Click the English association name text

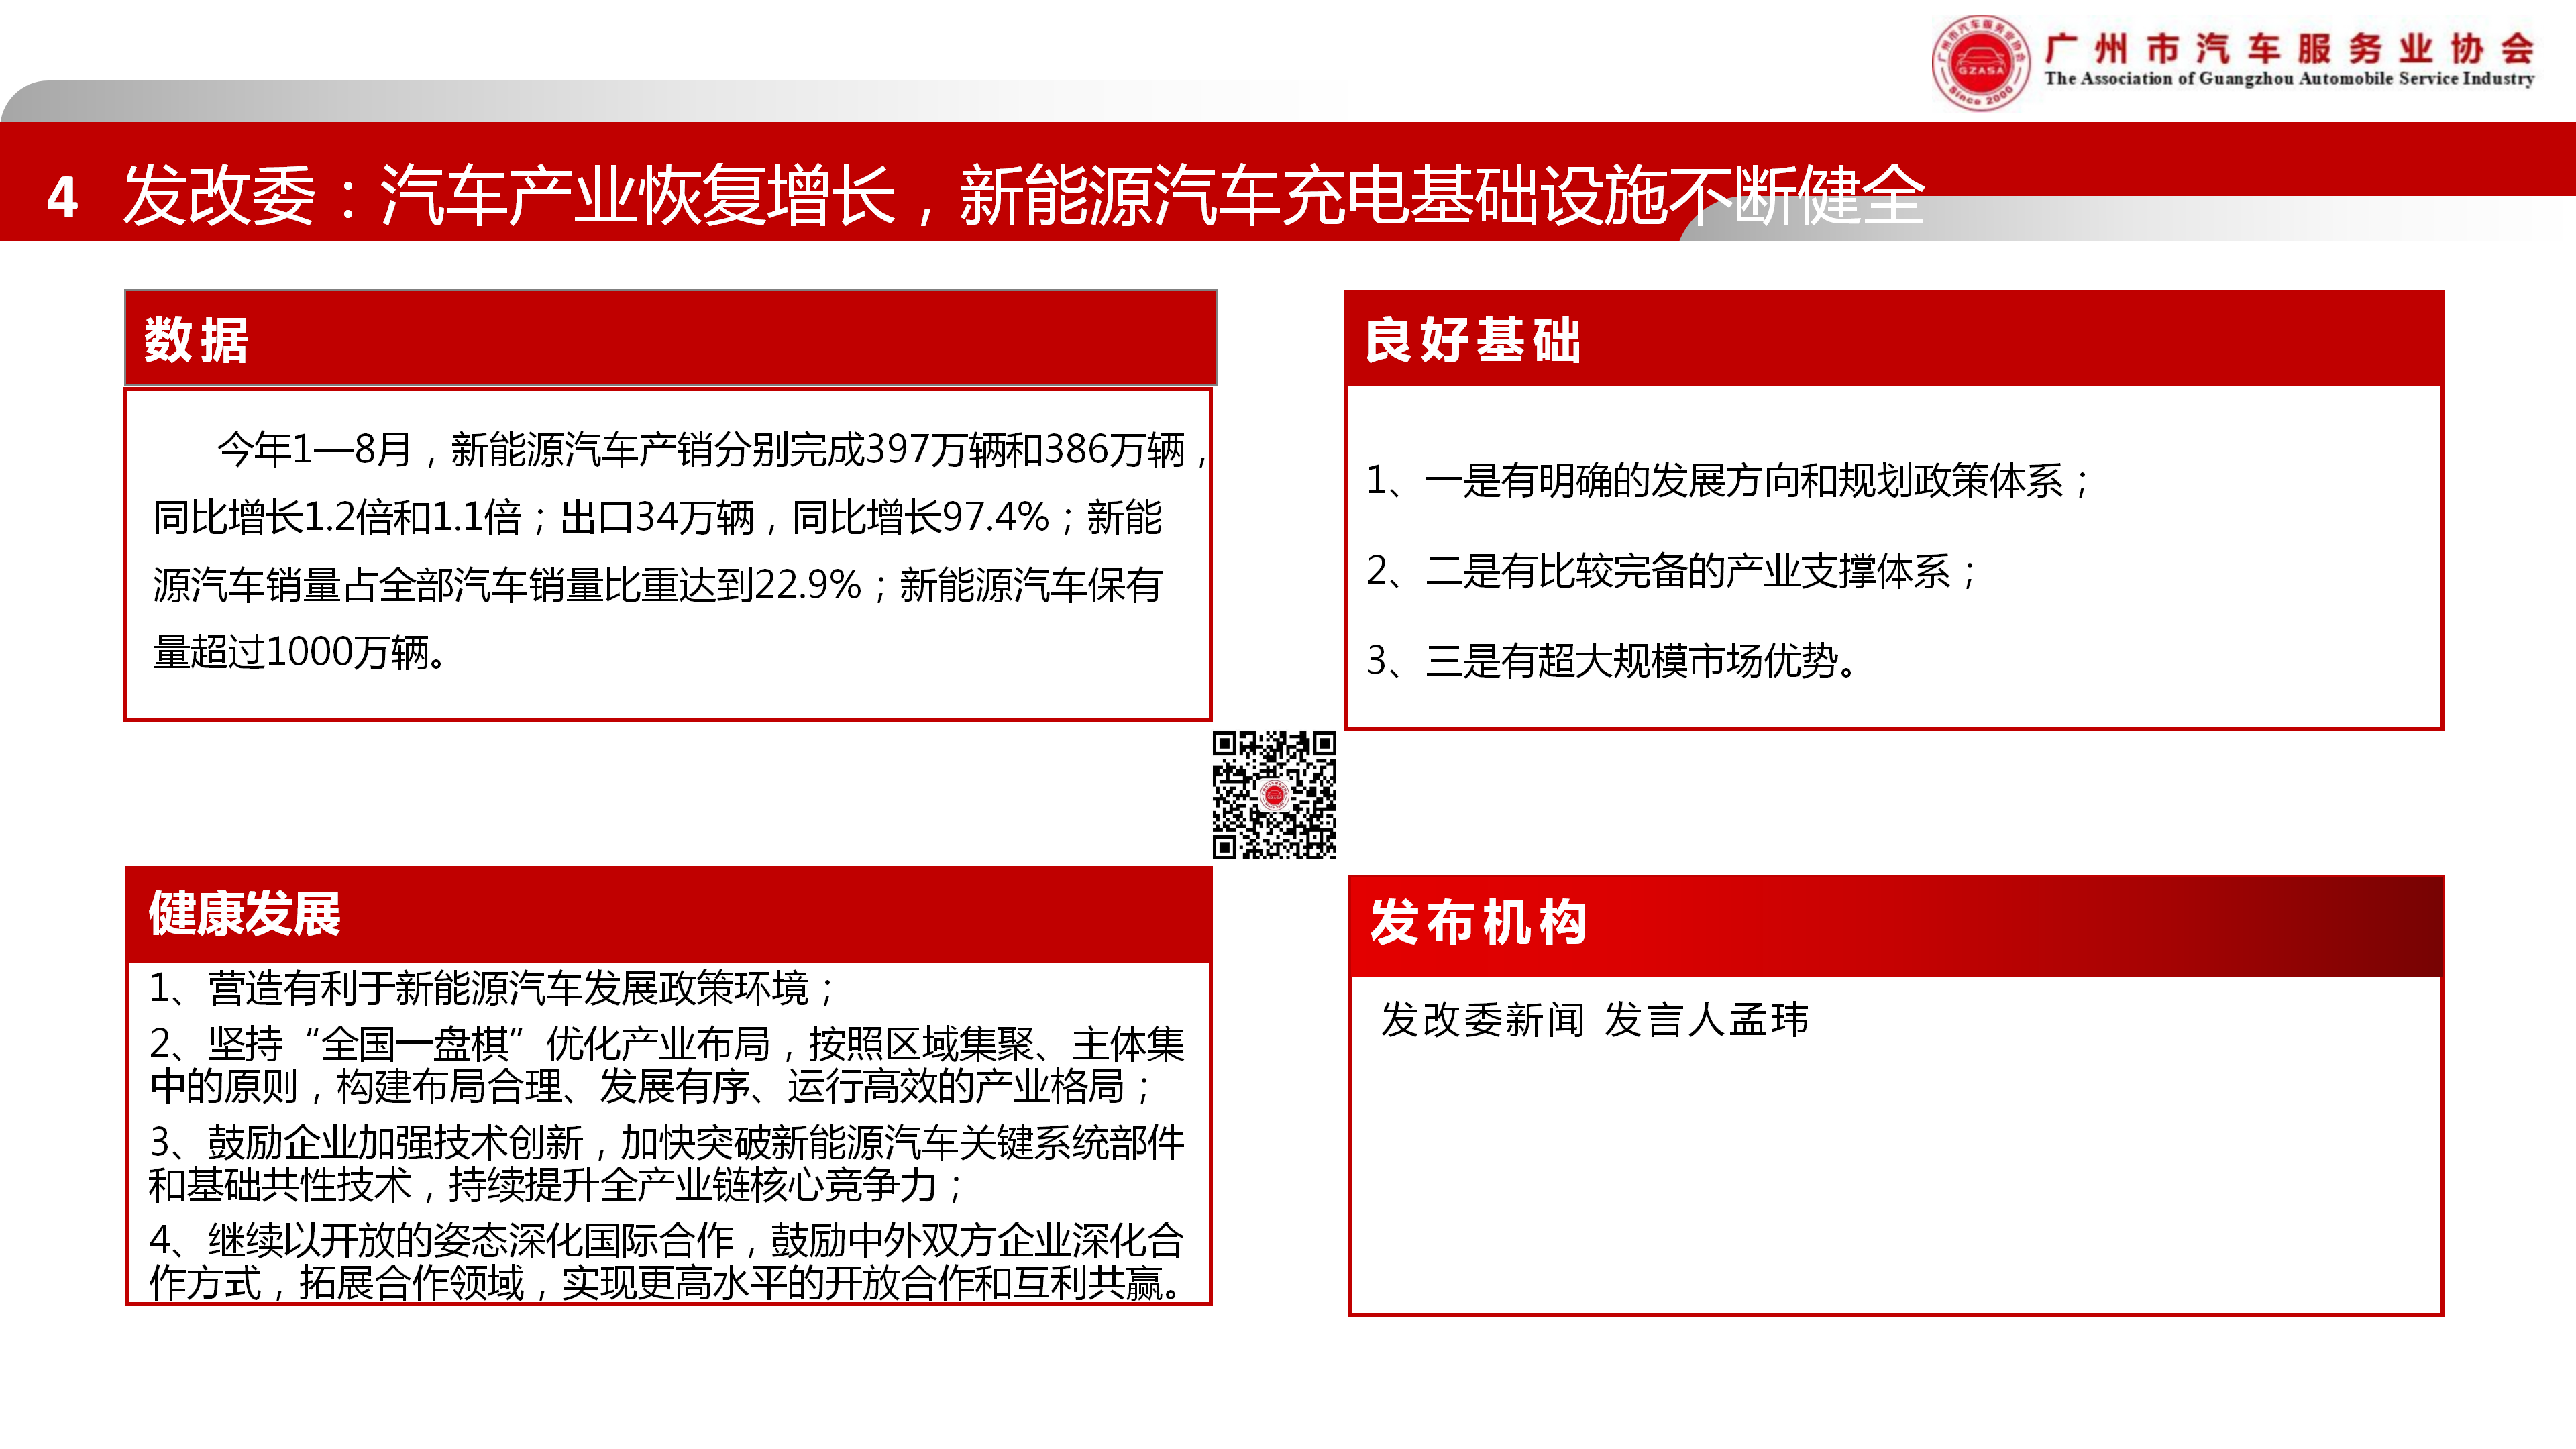point(2290,79)
